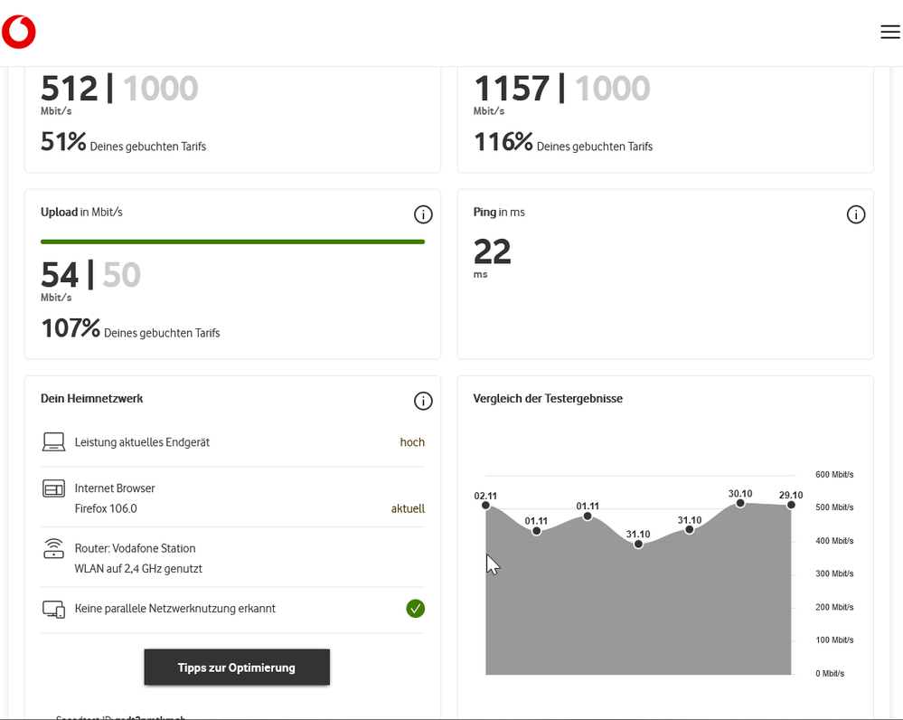Click the laptop device performance icon
Image resolution: width=903 pixels, height=720 pixels.
(54, 442)
